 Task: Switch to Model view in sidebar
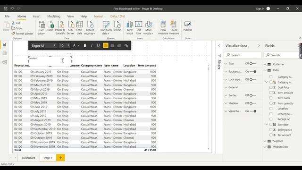pyautogui.click(x=4, y=62)
